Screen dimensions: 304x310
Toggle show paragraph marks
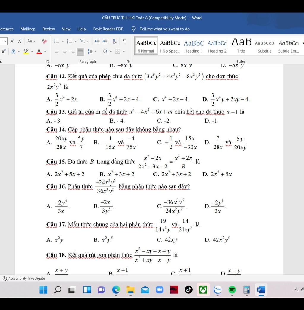point(124,41)
